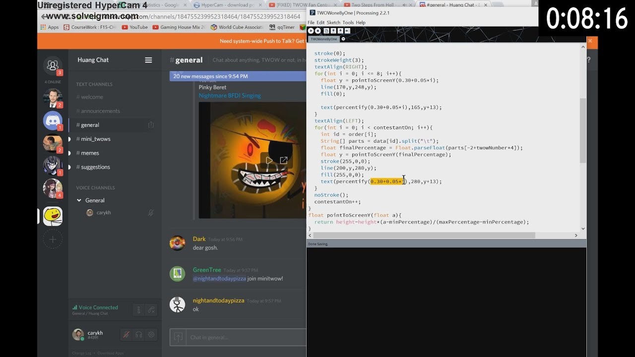Upload a file to the chat
The width and height of the screenshot is (635, 357).
coord(178,337)
